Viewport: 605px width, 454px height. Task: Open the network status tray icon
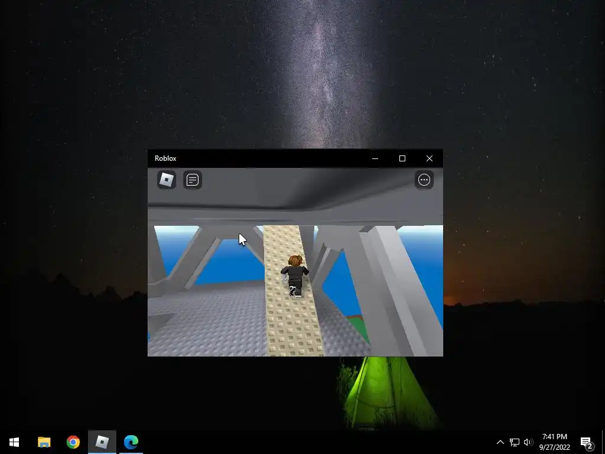[x=515, y=442]
